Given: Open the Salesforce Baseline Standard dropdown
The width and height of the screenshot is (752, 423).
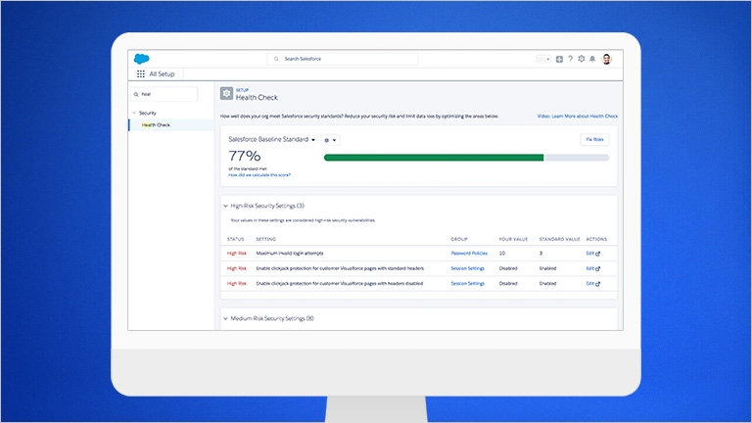Looking at the screenshot, I should coord(313,140).
